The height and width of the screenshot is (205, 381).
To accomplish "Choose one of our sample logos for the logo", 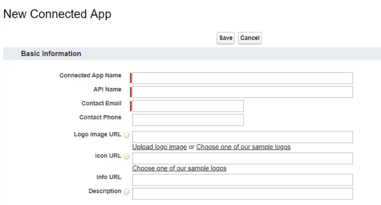I will click(x=243, y=147).
